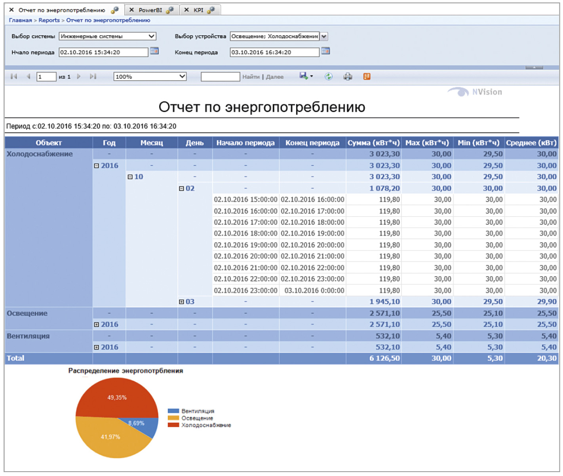563x476 pixels.
Task: Open the export save dropdown
Action: click(306, 76)
